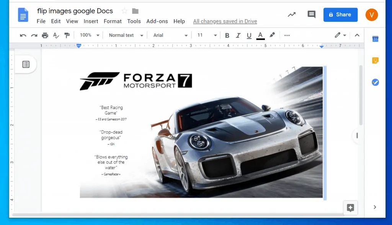
Task: Run spelling and grammar check
Action: [x=56, y=35]
